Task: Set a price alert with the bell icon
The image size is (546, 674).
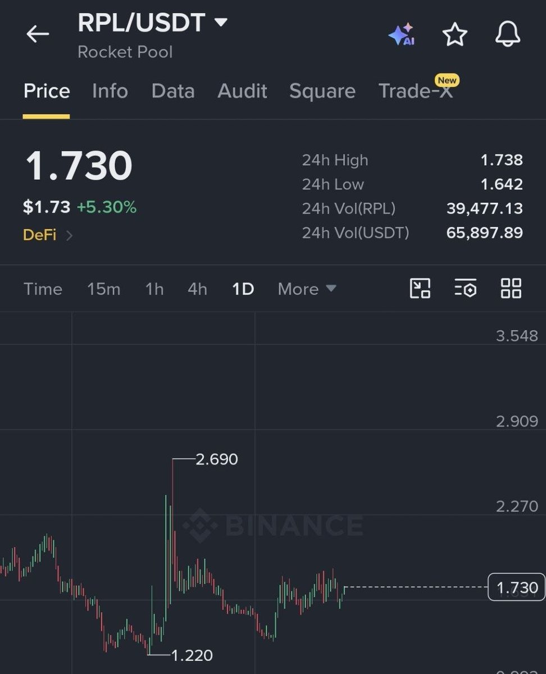Action: pos(508,35)
